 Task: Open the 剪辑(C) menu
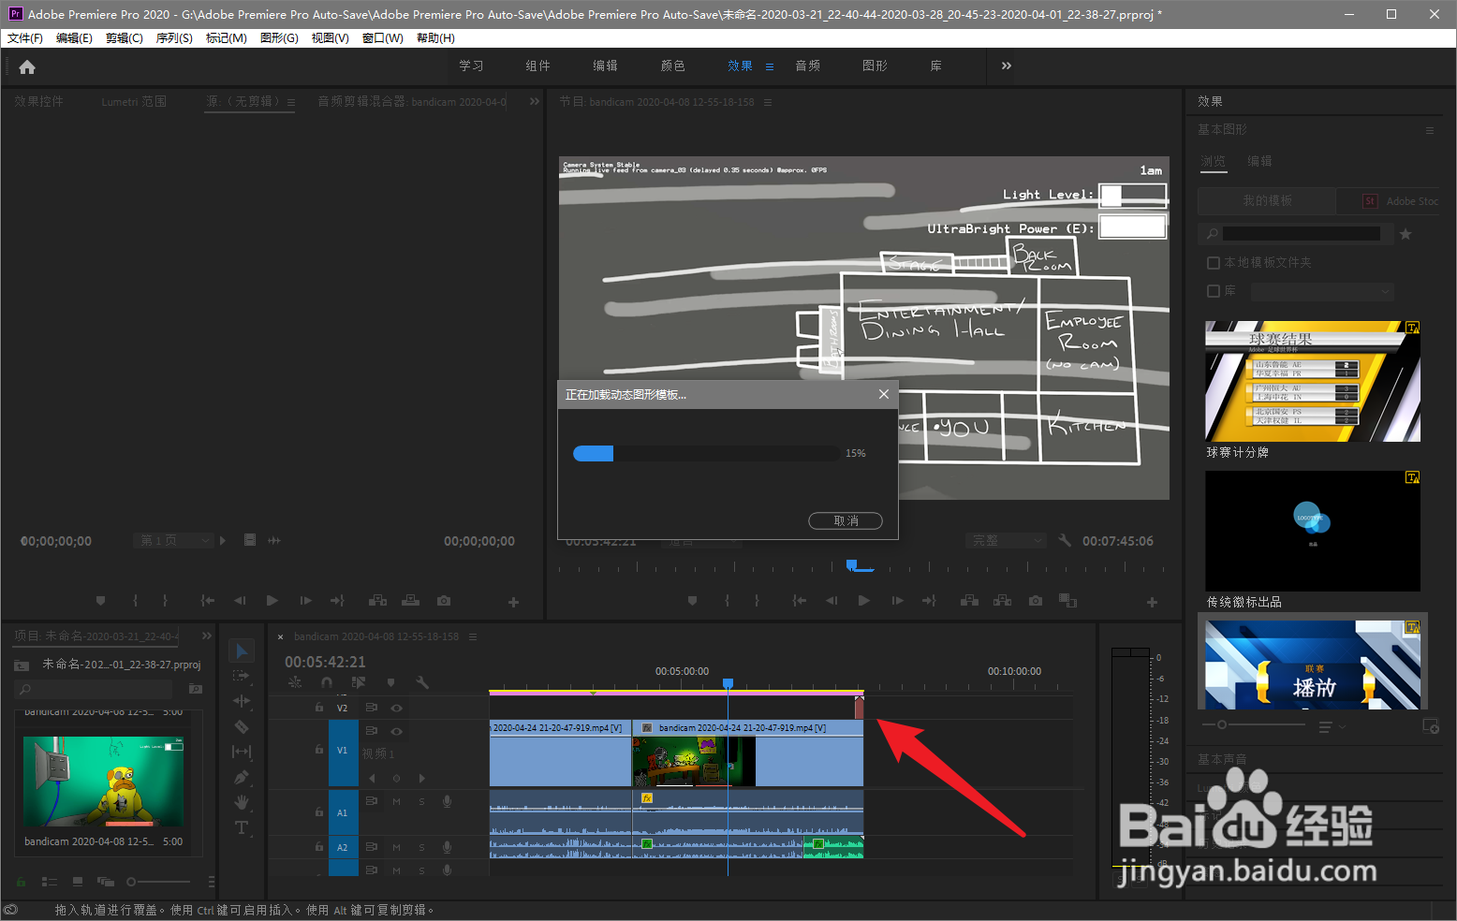[125, 38]
